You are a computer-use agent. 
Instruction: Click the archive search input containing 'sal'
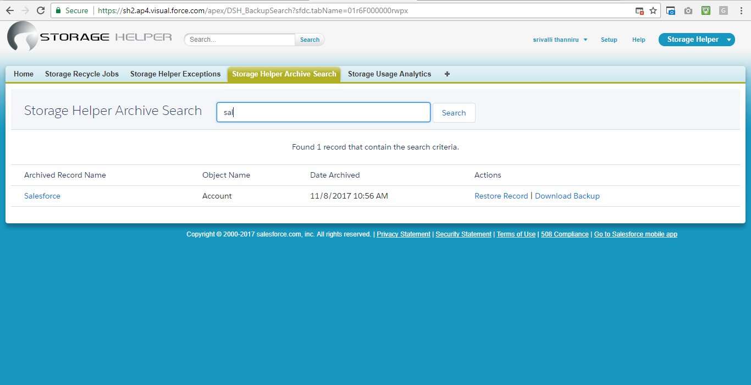coord(323,112)
